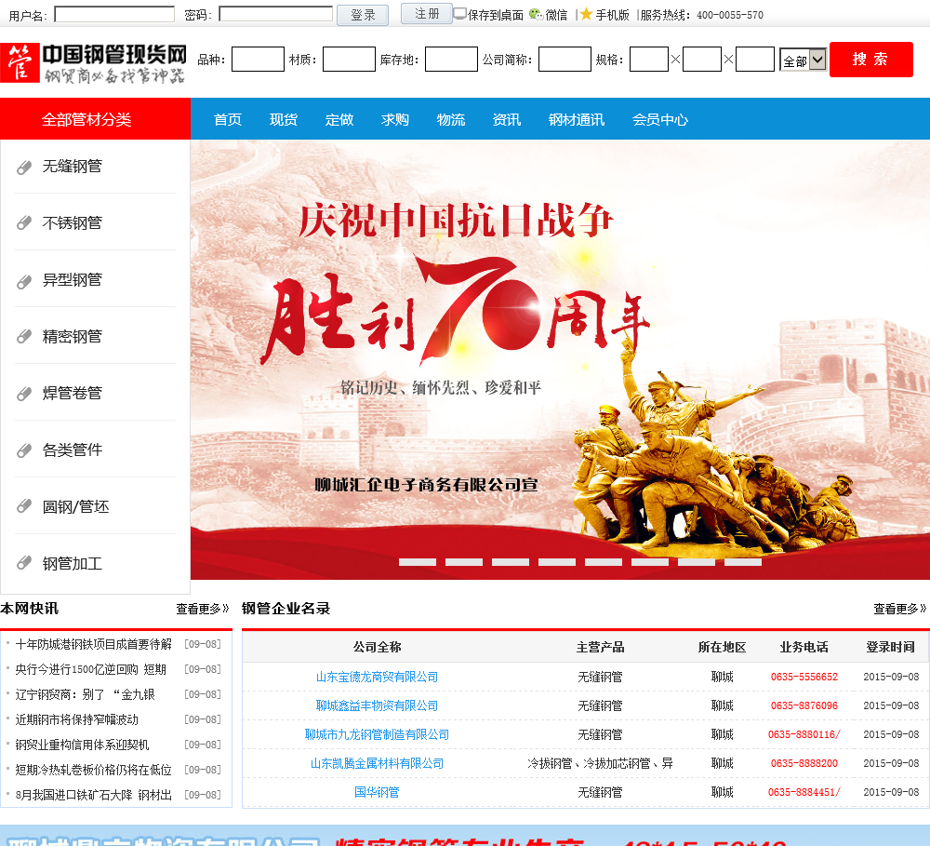
Task: Click the monitor icon for 保存到桌面
Action: click(459, 14)
